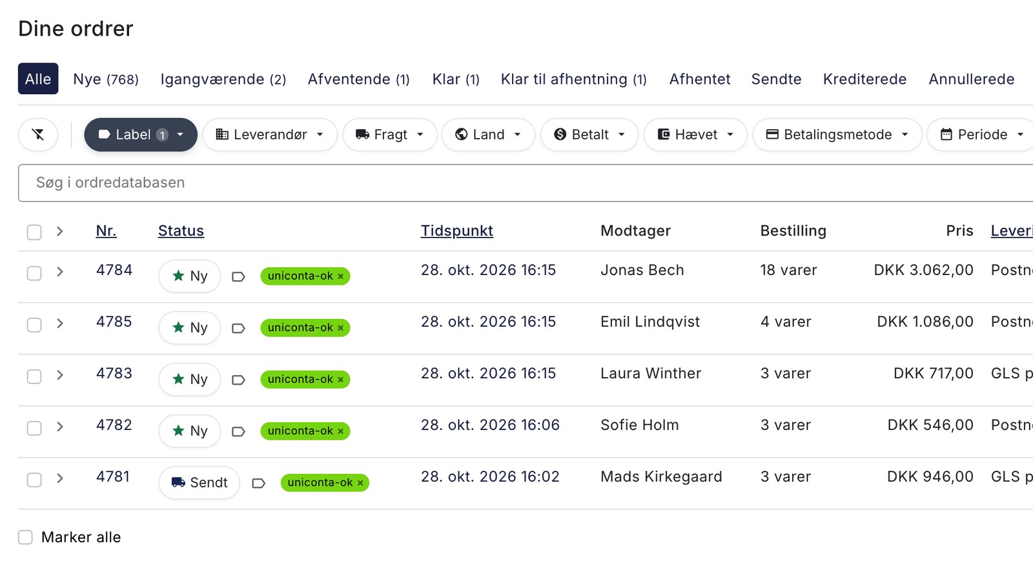This screenshot has height=581, width=1033.
Task: Select the checkbox for order 4784
Action: 34,274
